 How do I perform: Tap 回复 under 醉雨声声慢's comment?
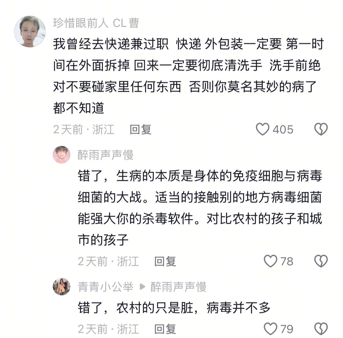pos(165,261)
